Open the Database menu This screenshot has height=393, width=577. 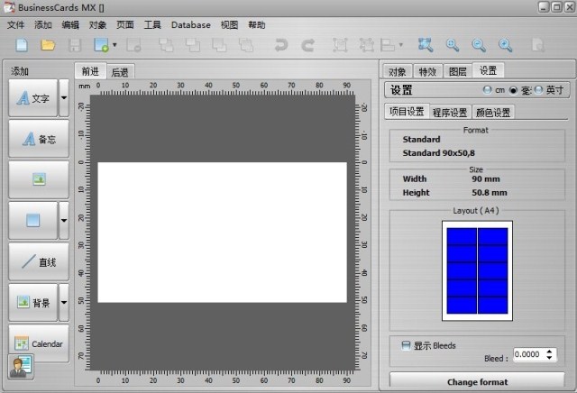[191, 25]
